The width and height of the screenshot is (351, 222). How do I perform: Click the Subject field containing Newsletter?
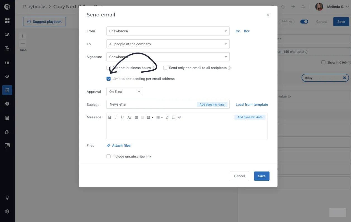(x=168, y=104)
